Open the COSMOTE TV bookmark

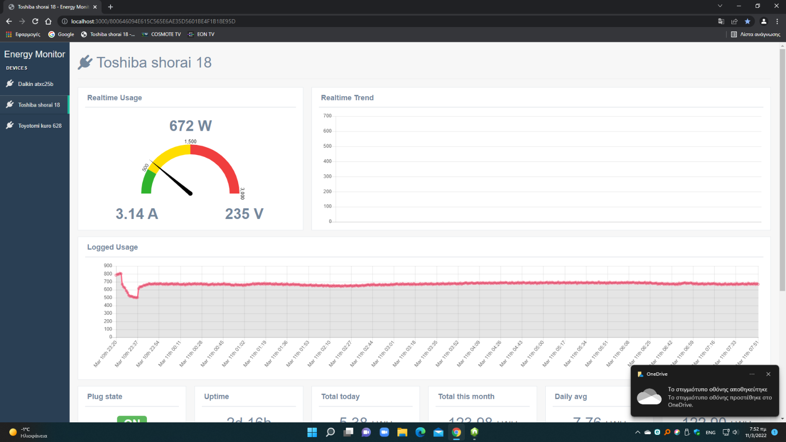pos(161,34)
